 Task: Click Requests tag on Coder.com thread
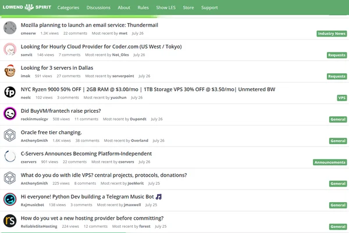coord(337,55)
